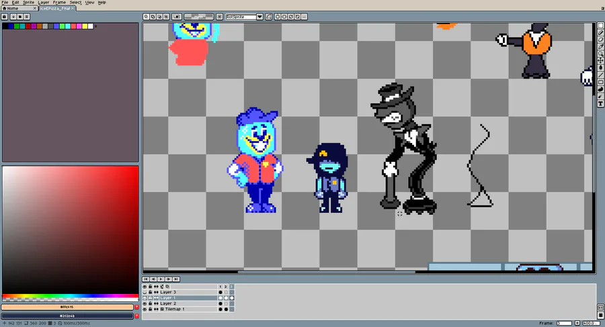The image size is (605, 327).
Task: Show Layer 3 using its eye icon
Action: pyautogui.click(x=145, y=292)
